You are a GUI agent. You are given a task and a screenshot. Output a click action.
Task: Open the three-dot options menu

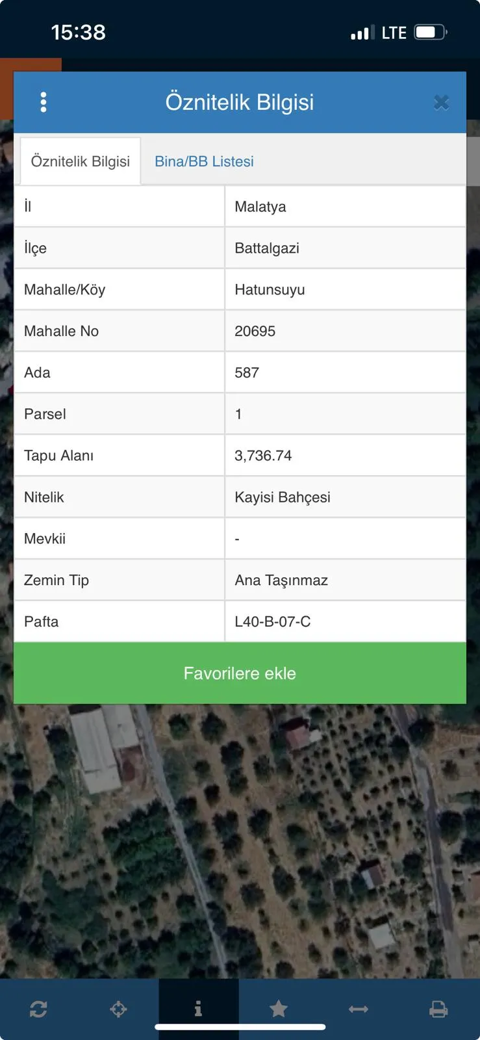pos(44,102)
